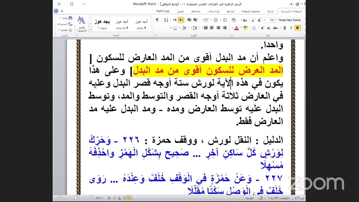The image size is (359, 202).
Task: Toggle strikethrough abc formatting
Action: point(275,28)
